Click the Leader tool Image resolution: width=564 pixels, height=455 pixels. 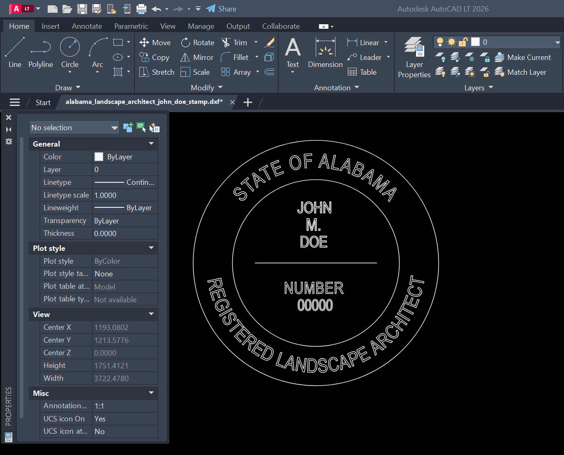(365, 57)
